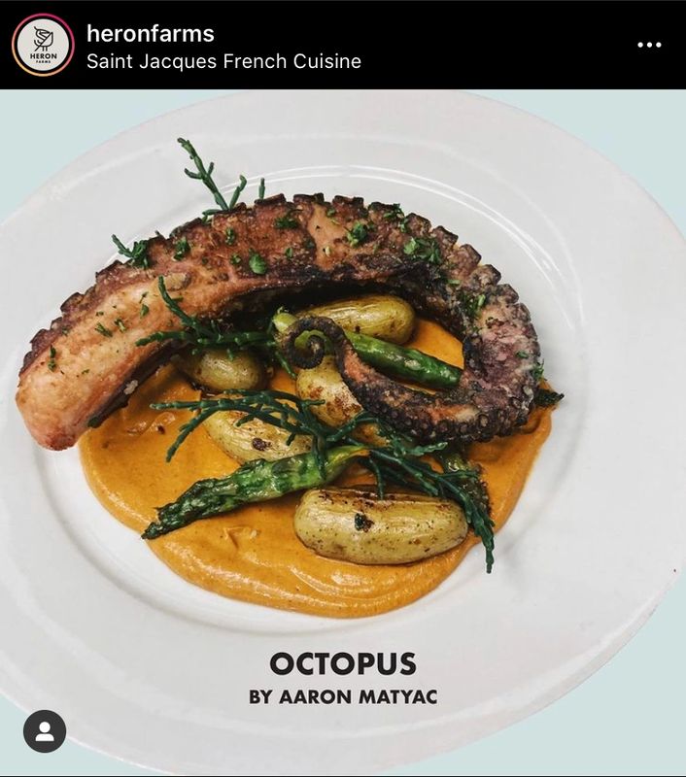Click the black header bar's empty area

(496, 45)
